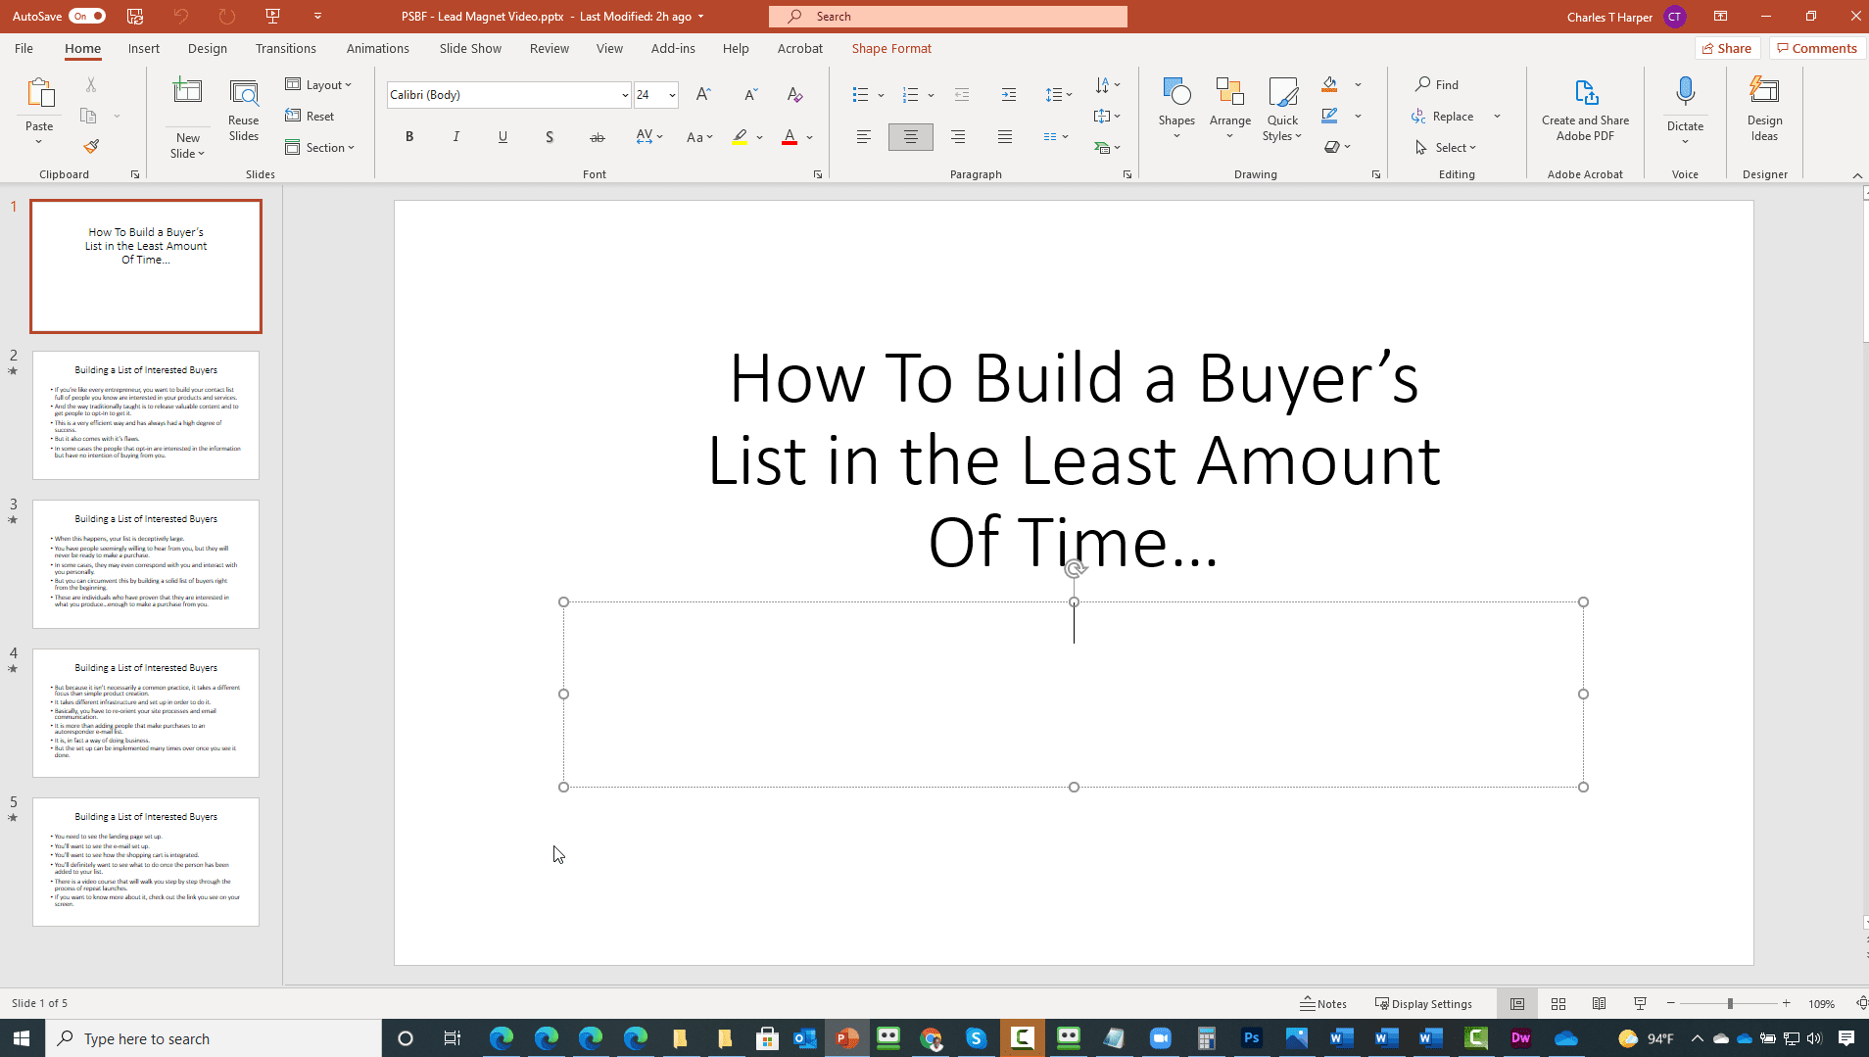
Task: Toggle Underline formatting
Action: pos(503,137)
